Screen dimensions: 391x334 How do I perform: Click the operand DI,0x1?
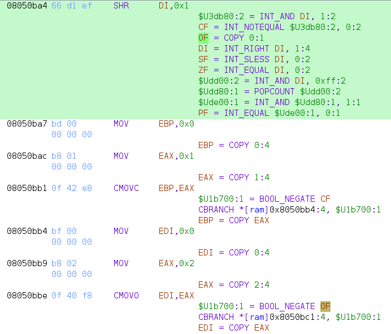pyautogui.click(x=174, y=6)
